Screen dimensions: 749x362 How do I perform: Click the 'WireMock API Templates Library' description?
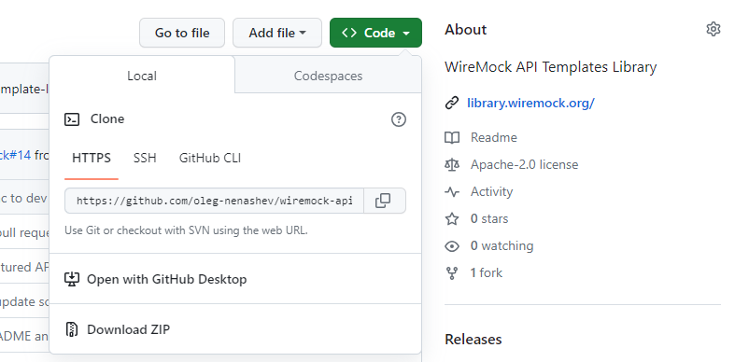coord(550,67)
